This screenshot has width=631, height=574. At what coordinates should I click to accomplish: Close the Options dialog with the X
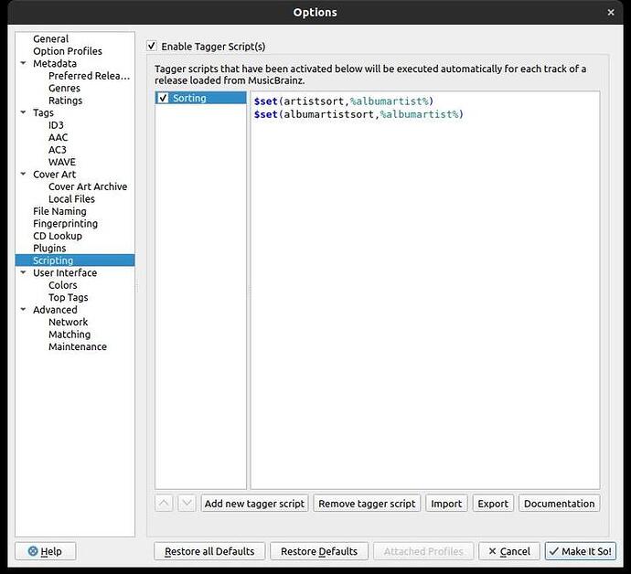[611, 13]
